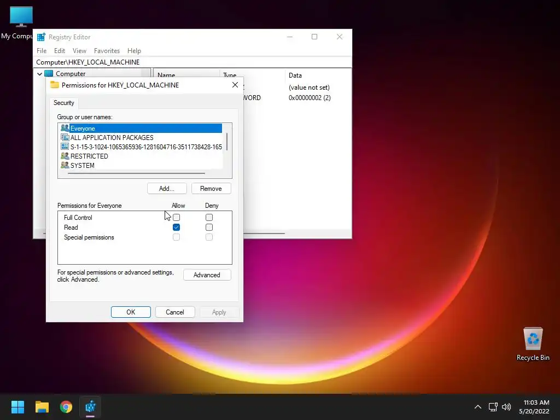Click the S-1-15-3-1024 SID entry icon
The height and width of the screenshot is (420, 560).
tap(65, 147)
